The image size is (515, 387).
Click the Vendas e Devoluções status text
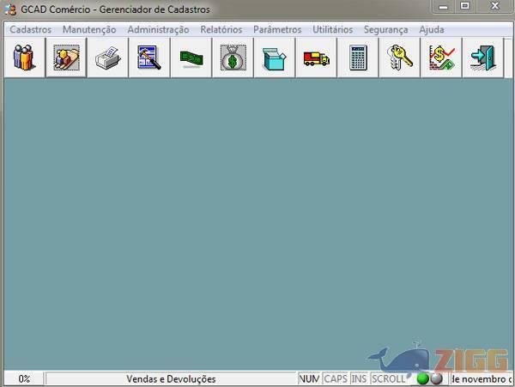click(x=171, y=378)
